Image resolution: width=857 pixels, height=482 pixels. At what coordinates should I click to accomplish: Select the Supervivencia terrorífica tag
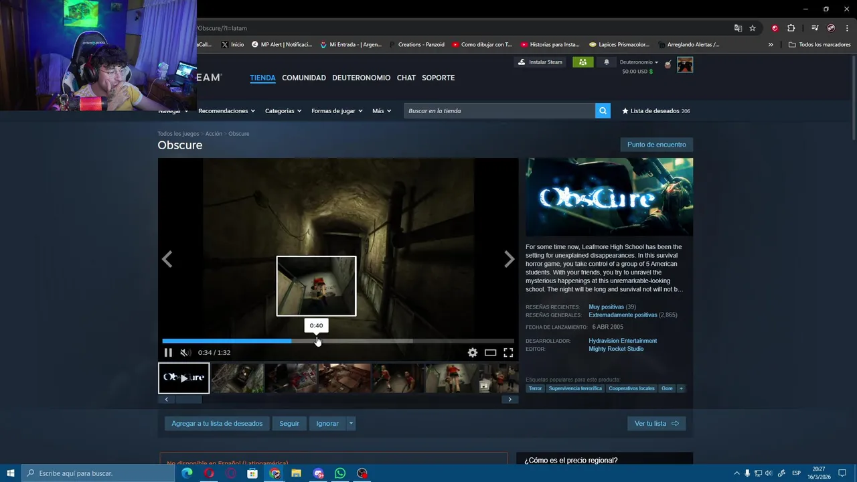point(575,388)
